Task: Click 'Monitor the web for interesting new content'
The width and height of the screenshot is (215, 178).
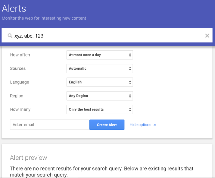Action: click(x=44, y=18)
